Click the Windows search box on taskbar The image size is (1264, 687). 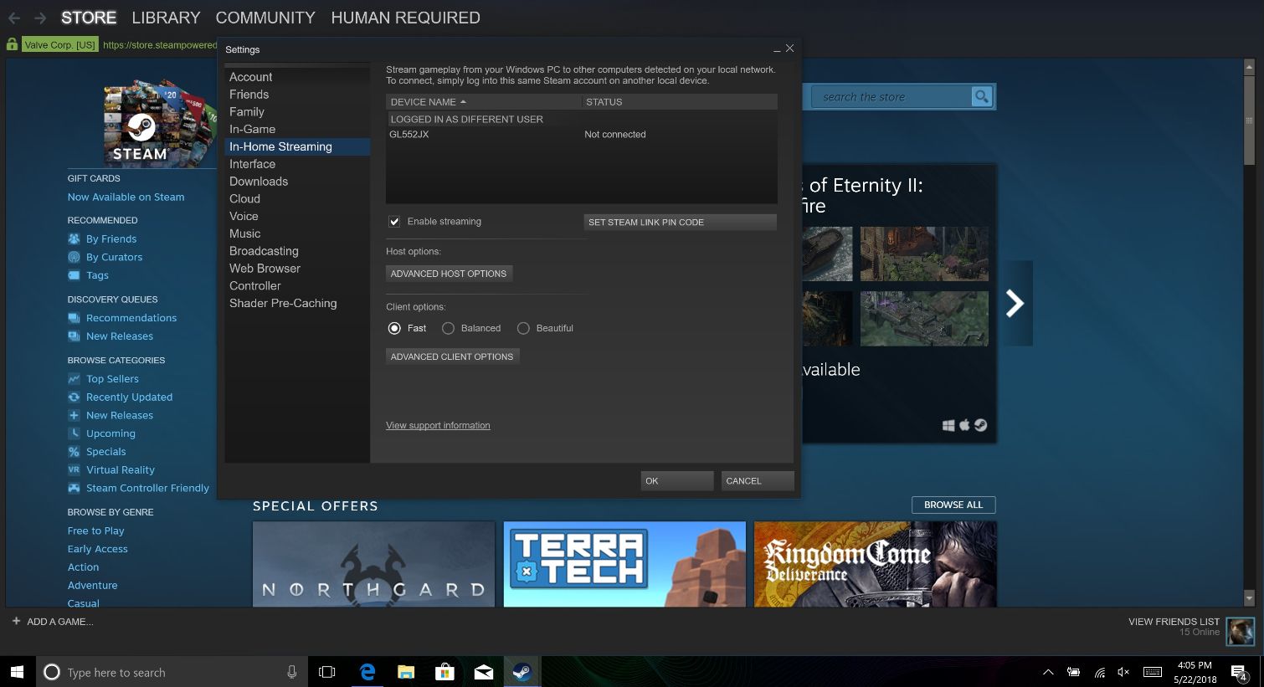tap(171, 672)
